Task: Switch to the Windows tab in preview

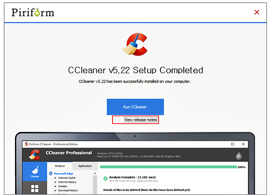Action: 60,166
